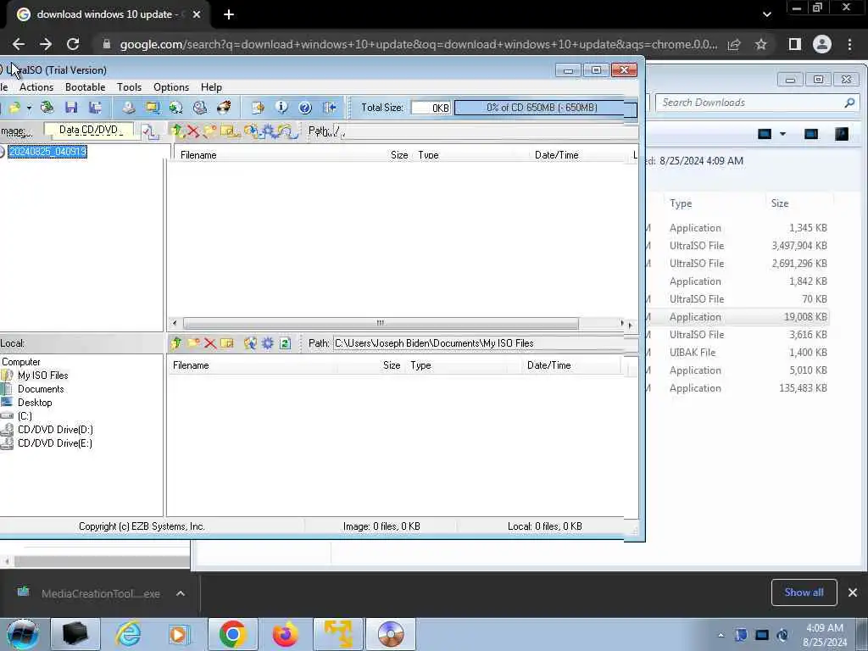Click the image pane Extract icon
Screen dimensions: 868x651
tap(251, 131)
